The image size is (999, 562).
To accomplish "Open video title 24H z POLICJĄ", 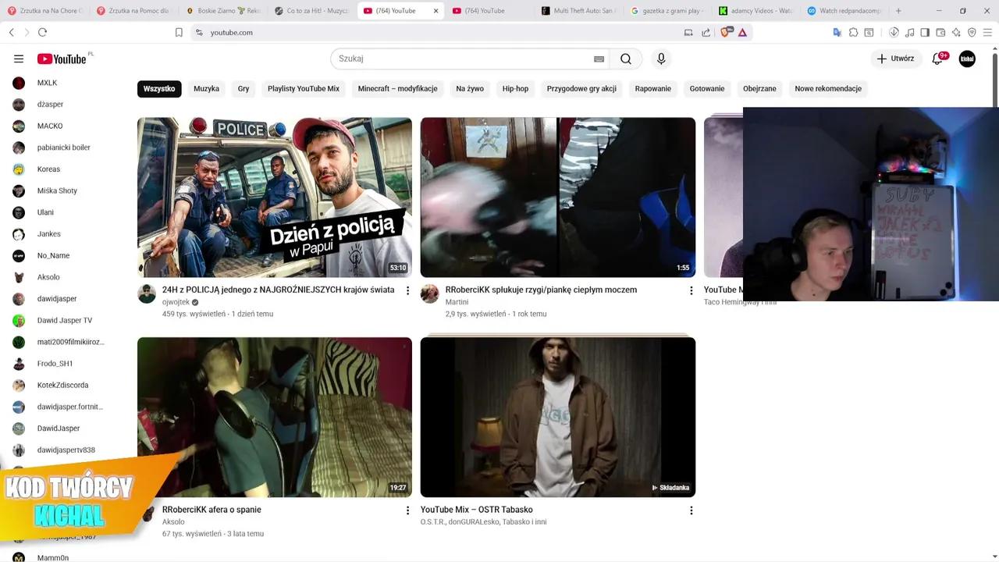I will [x=278, y=290].
